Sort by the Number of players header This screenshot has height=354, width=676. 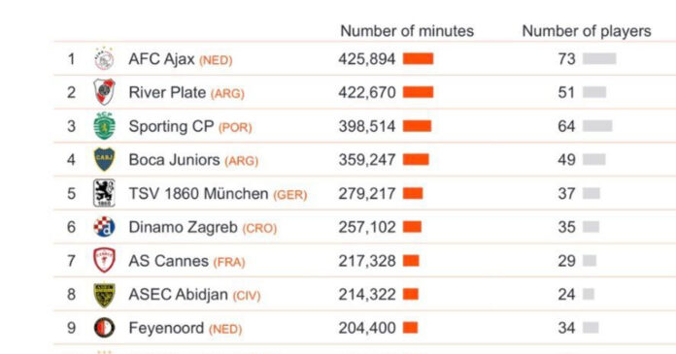coord(587,31)
